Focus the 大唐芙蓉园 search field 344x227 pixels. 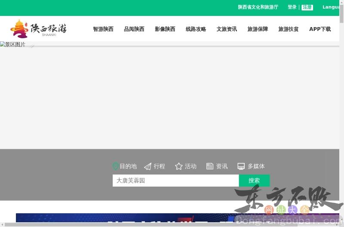point(176,181)
